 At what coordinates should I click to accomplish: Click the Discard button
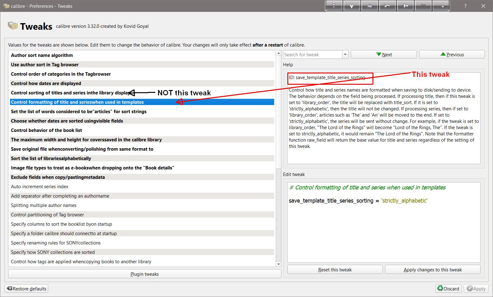coord(448,289)
